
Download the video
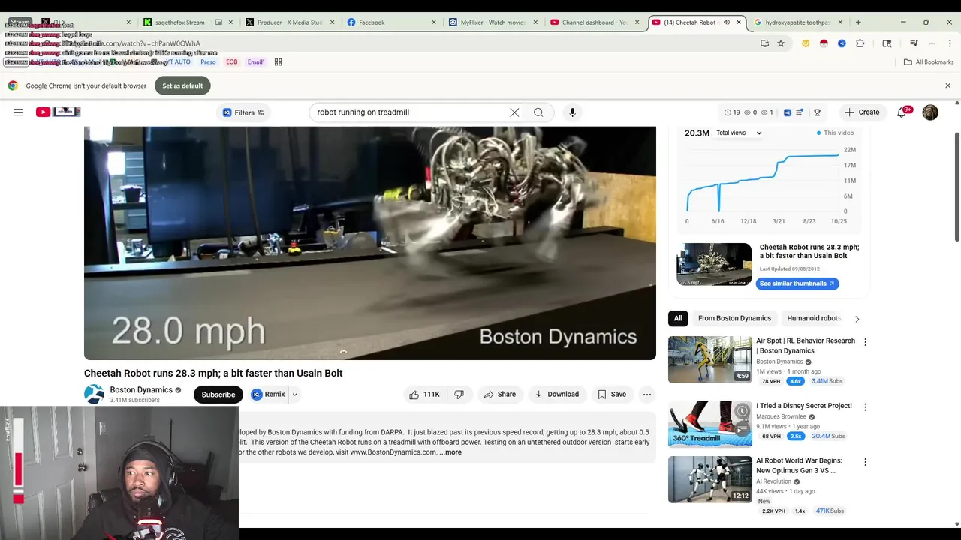point(556,394)
